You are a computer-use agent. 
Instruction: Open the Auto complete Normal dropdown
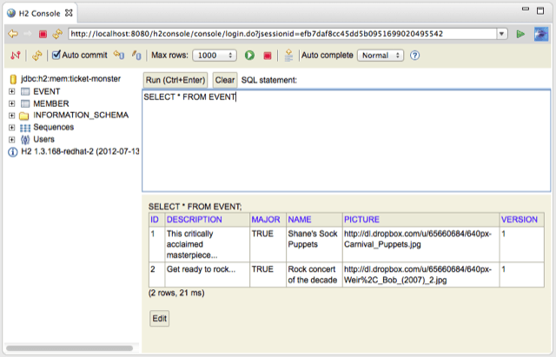381,56
